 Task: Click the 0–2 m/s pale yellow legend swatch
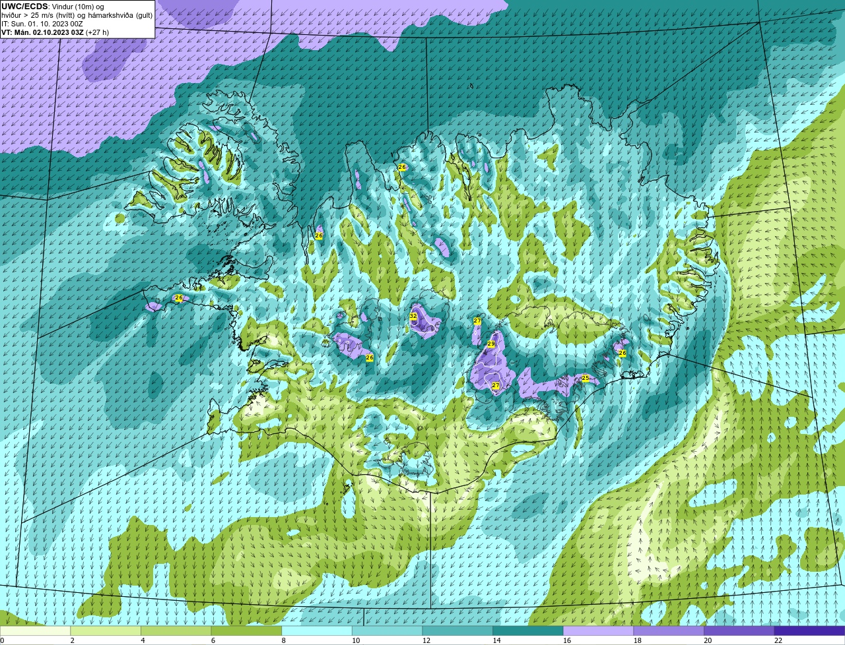tap(36, 631)
